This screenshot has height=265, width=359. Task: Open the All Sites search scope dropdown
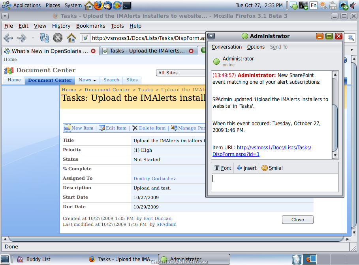tap(180, 73)
